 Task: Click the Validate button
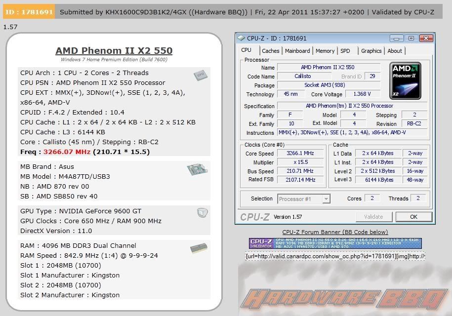coord(374,217)
